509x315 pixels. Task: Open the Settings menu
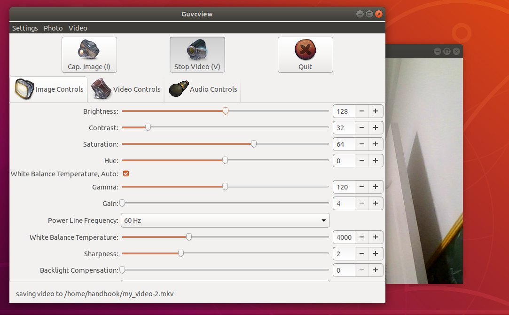(x=25, y=28)
